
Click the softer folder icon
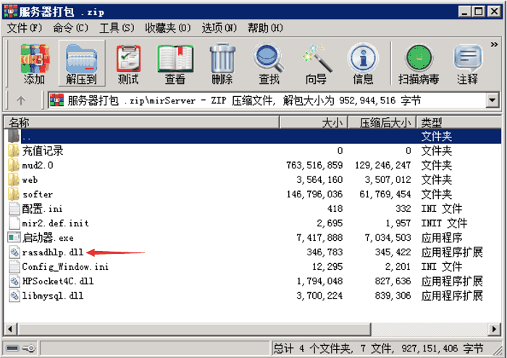pyautogui.click(x=14, y=195)
